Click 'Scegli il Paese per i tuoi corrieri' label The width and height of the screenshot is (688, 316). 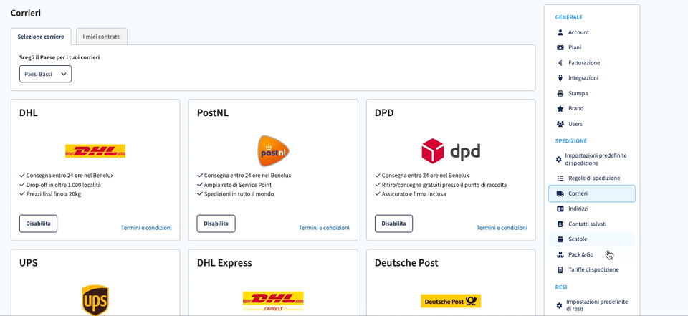[x=59, y=57]
